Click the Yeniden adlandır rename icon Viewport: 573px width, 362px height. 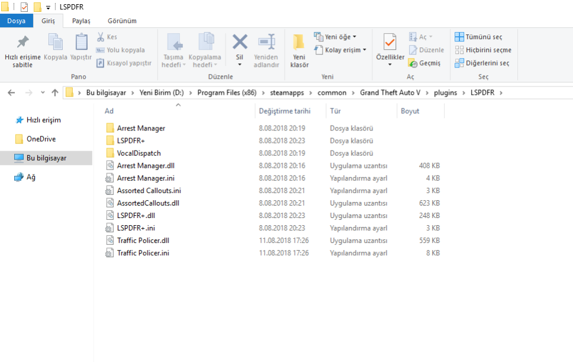266,41
